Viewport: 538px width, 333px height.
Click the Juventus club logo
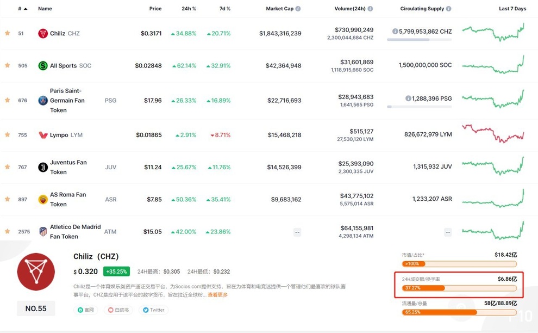pyautogui.click(x=43, y=167)
